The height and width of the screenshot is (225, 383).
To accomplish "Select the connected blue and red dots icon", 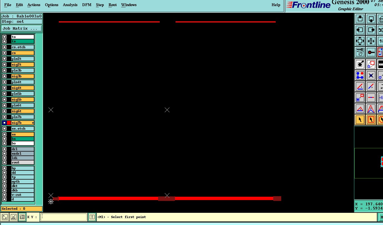I will tap(360, 75).
